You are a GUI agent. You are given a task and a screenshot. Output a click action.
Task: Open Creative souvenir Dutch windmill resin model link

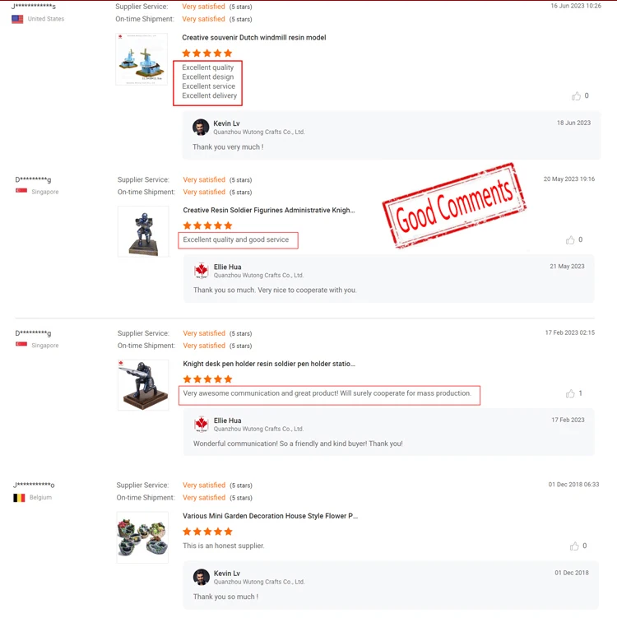[253, 38]
